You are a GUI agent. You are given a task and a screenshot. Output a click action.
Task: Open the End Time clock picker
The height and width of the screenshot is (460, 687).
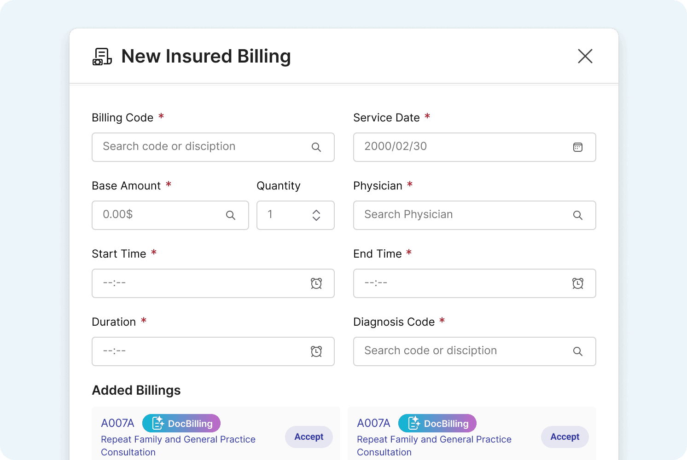[577, 283]
